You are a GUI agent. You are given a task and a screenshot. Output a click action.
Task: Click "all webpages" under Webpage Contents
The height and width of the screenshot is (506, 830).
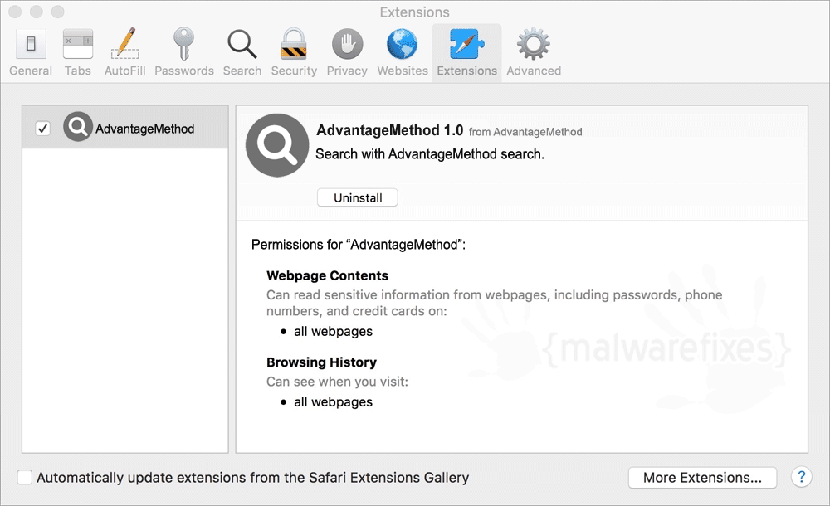pos(333,331)
